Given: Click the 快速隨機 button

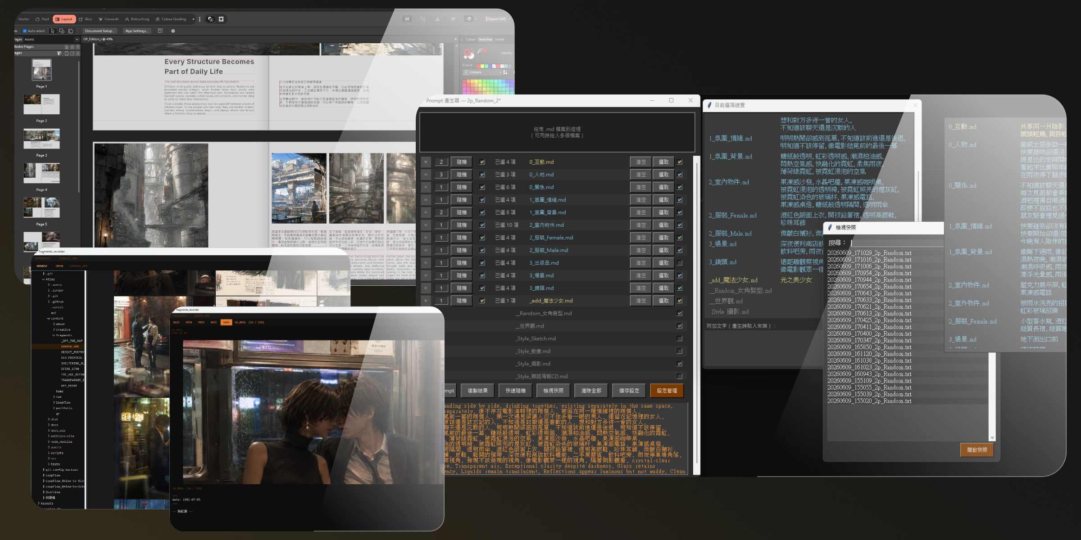Looking at the screenshot, I should [x=515, y=391].
